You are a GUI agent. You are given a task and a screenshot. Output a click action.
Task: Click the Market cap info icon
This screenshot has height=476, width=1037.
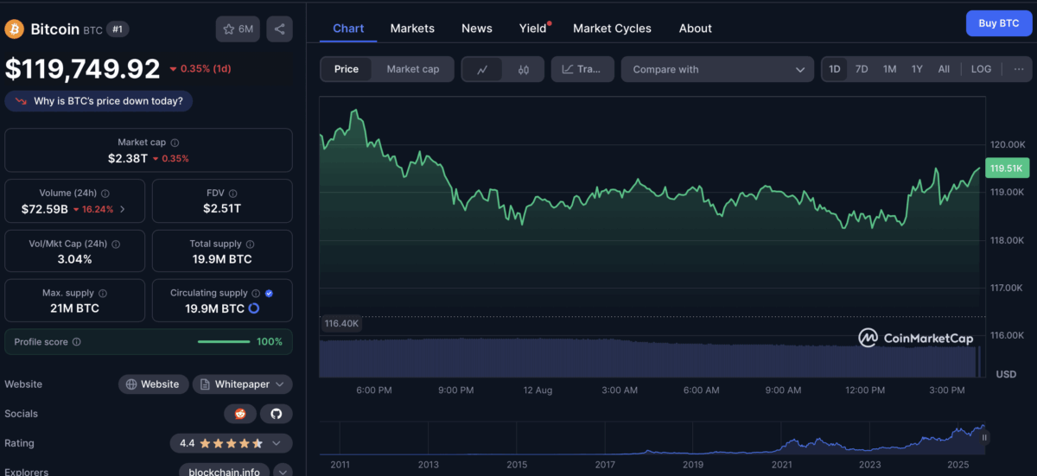click(x=175, y=143)
